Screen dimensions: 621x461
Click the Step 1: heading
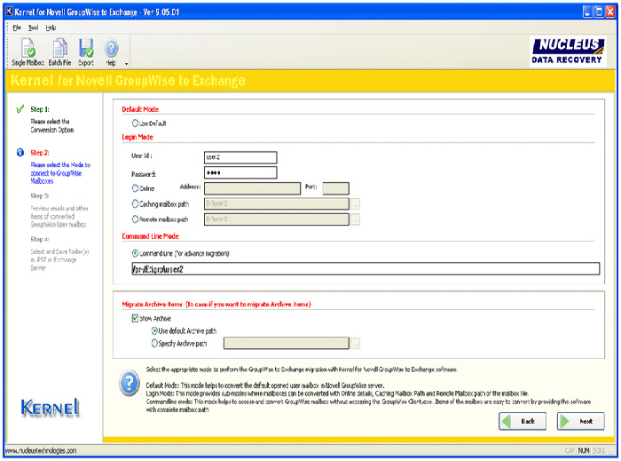(x=40, y=109)
